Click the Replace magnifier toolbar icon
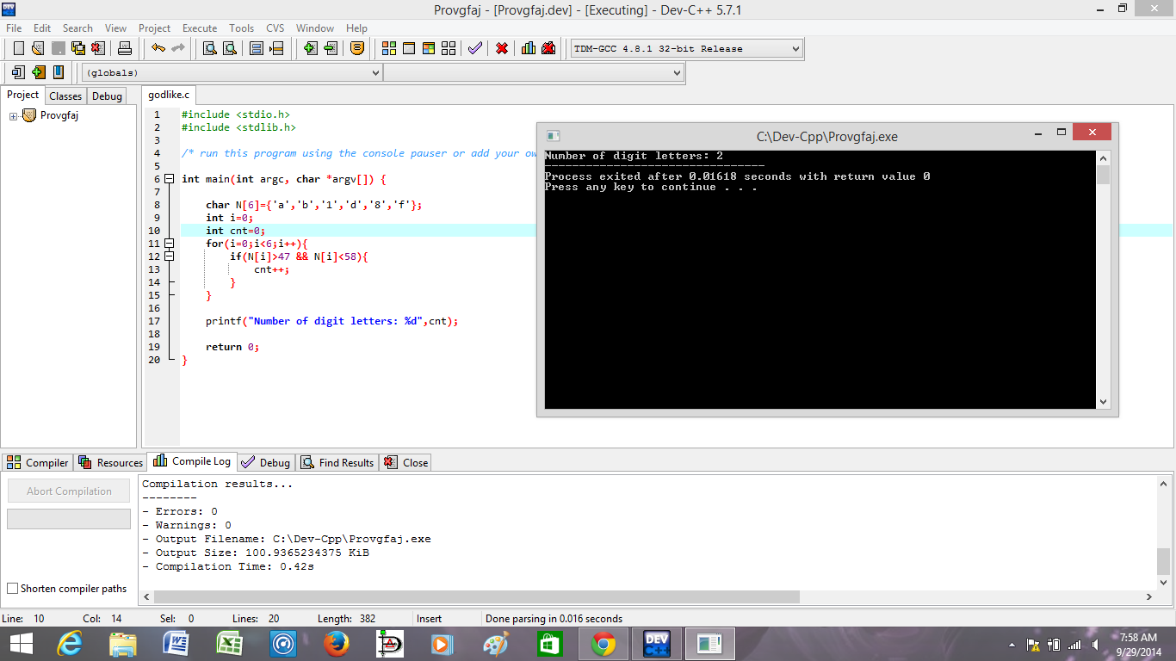The image size is (1176, 661). click(x=229, y=48)
